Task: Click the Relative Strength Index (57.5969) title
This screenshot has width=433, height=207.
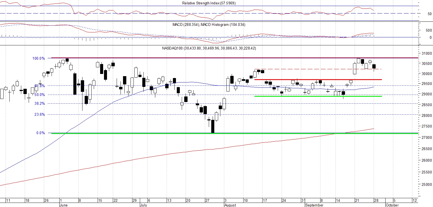Action: pyautogui.click(x=209, y=3)
